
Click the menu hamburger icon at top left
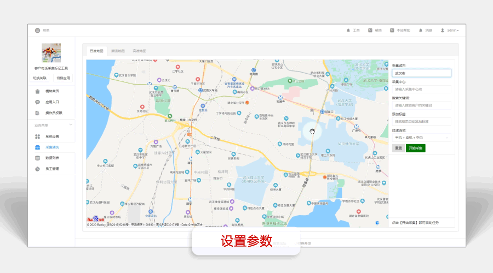click(38, 30)
